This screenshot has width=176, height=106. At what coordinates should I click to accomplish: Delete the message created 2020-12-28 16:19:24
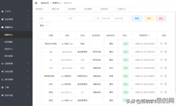(166, 44)
